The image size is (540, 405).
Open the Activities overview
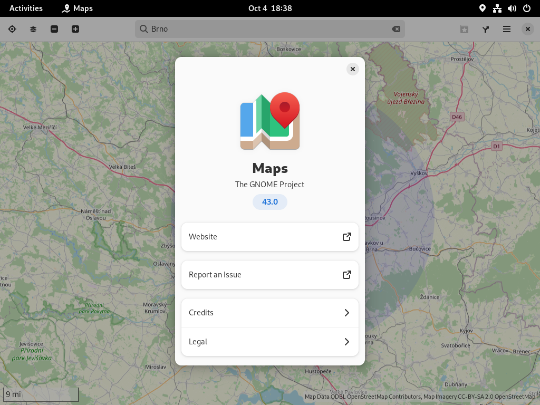26,8
